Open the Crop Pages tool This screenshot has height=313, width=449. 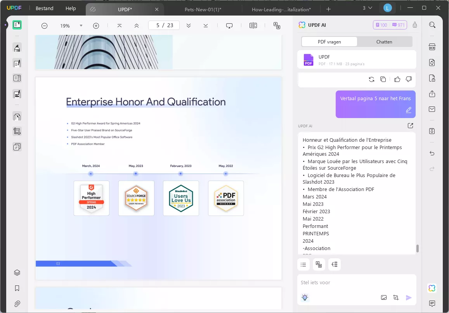coord(17,132)
